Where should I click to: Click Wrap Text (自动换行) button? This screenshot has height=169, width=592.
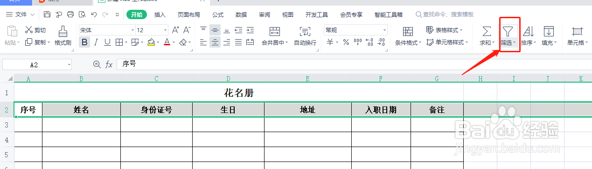click(x=305, y=36)
